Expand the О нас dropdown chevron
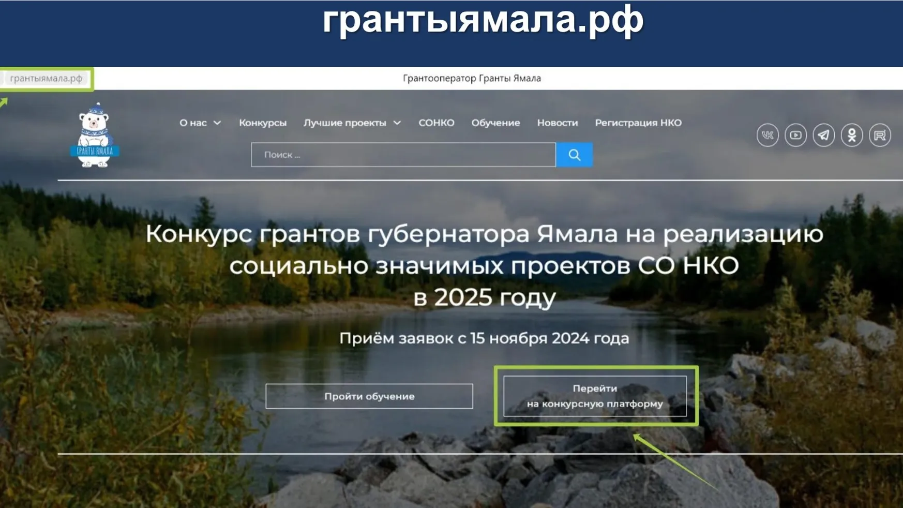 [x=217, y=123]
